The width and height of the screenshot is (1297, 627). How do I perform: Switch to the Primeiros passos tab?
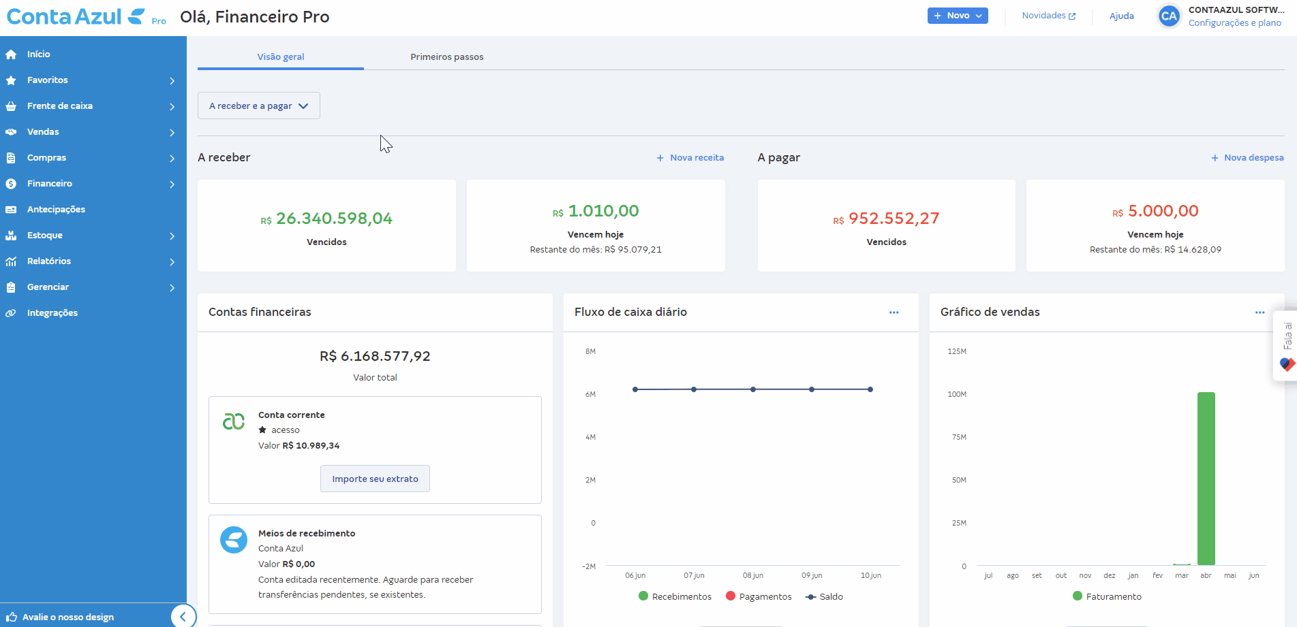[x=447, y=57]
